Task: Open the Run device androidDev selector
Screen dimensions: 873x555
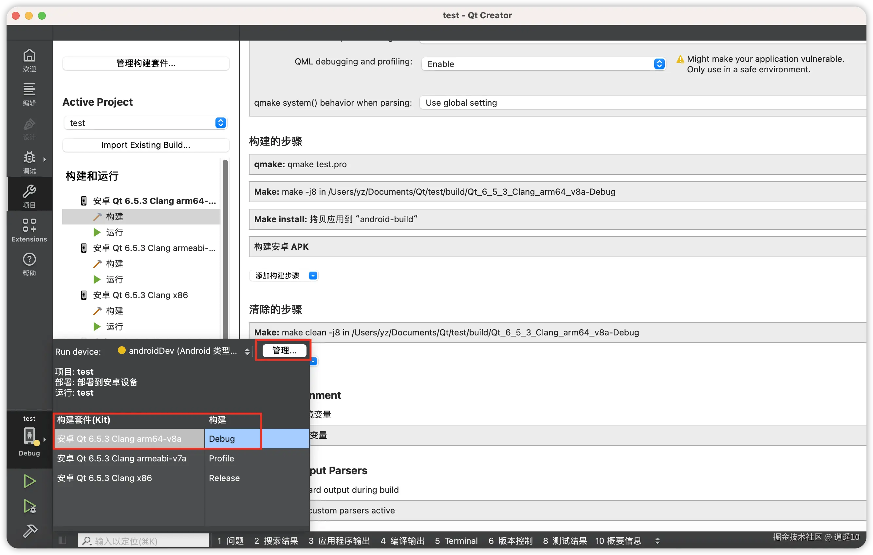Action: (x=183, y=351)
